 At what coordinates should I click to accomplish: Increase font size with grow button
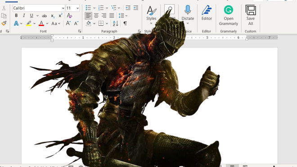[68, 23]
